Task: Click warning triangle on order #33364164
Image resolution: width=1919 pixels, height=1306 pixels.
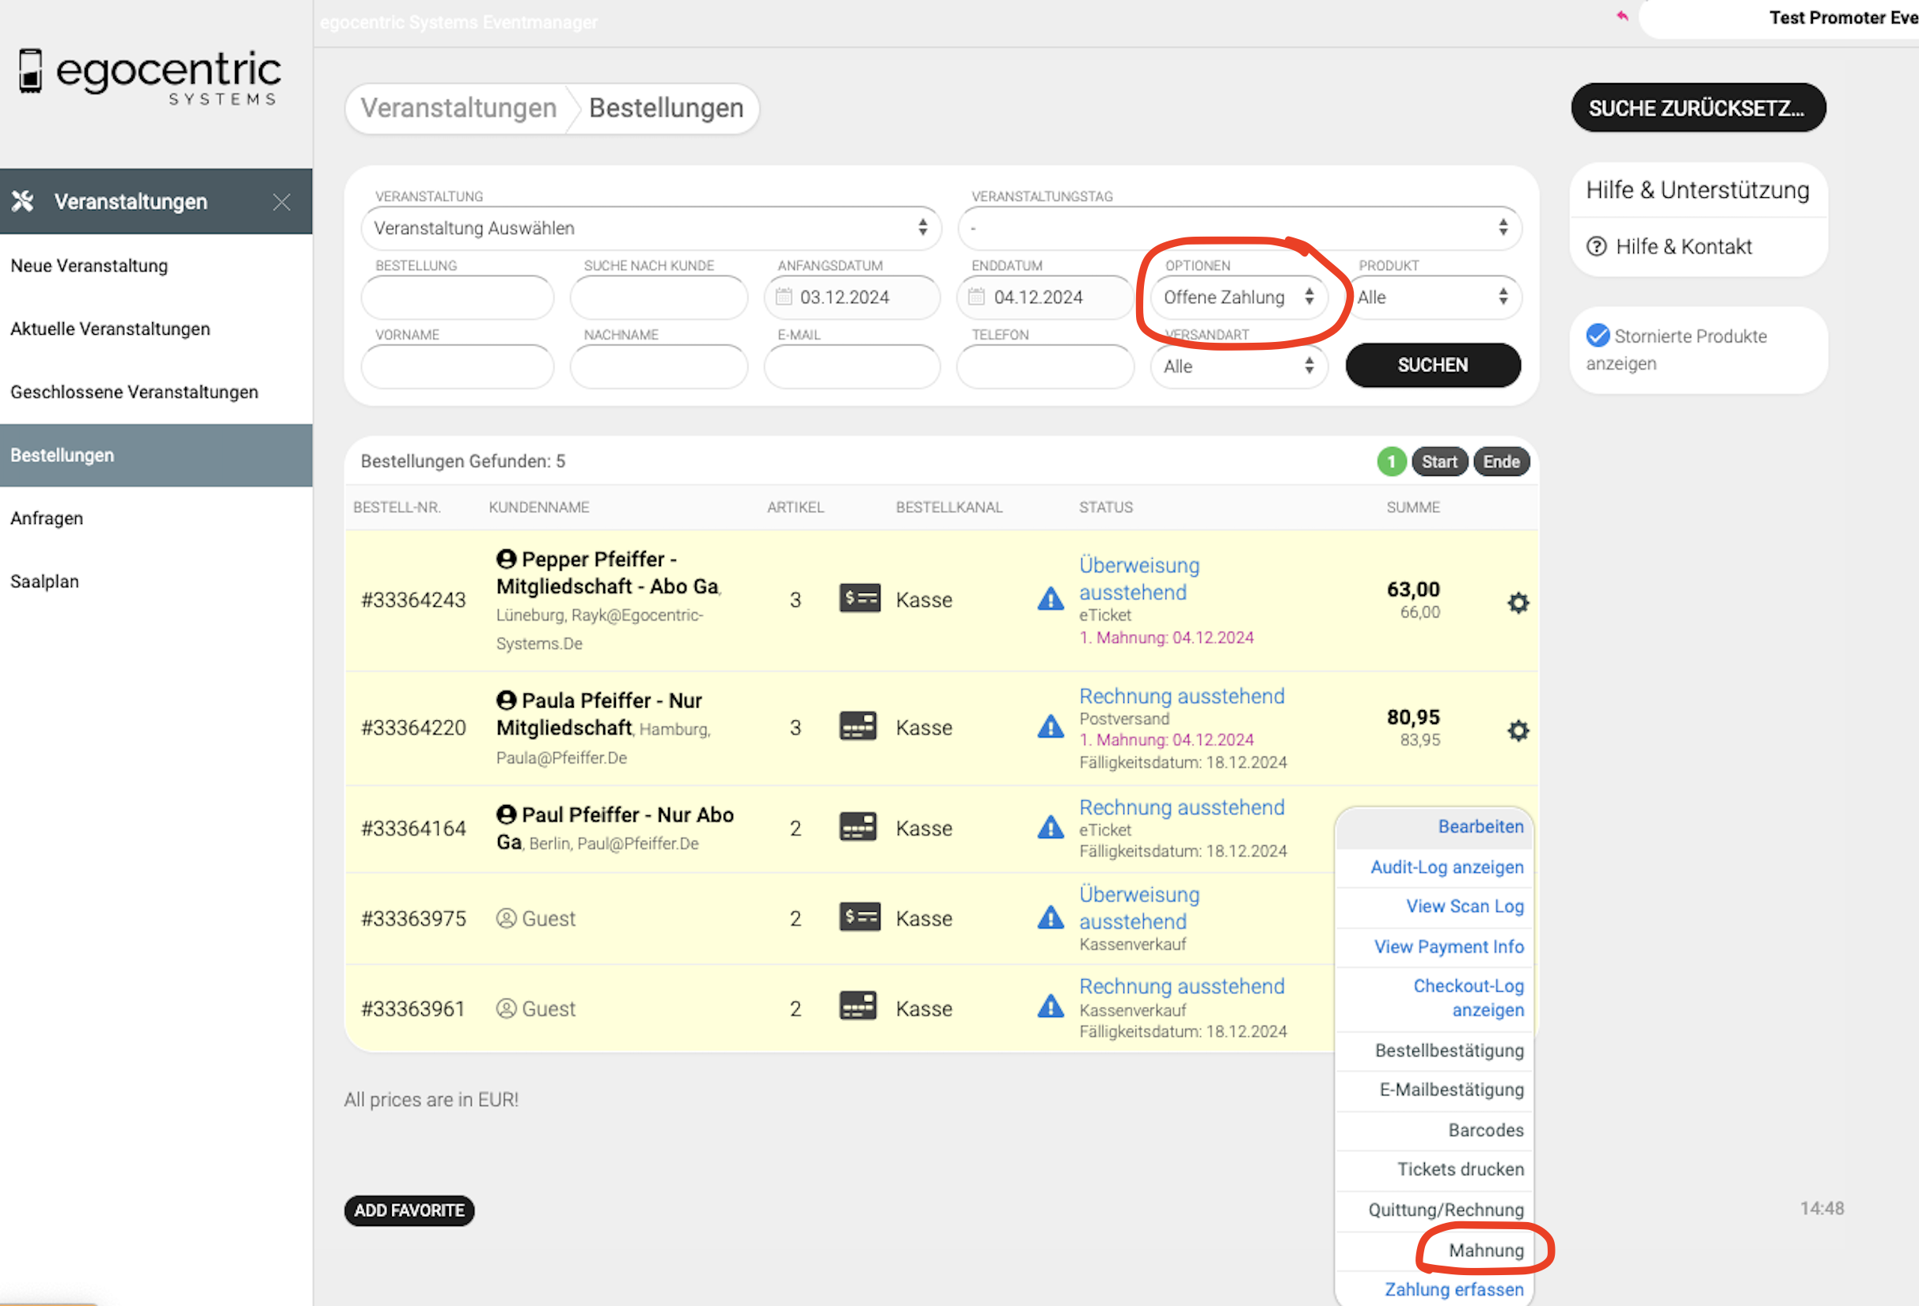Action: tap(1050, 827)
